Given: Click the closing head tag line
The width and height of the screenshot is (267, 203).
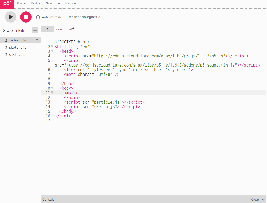Looking at the screenshot, I should [x=67, y=84].
